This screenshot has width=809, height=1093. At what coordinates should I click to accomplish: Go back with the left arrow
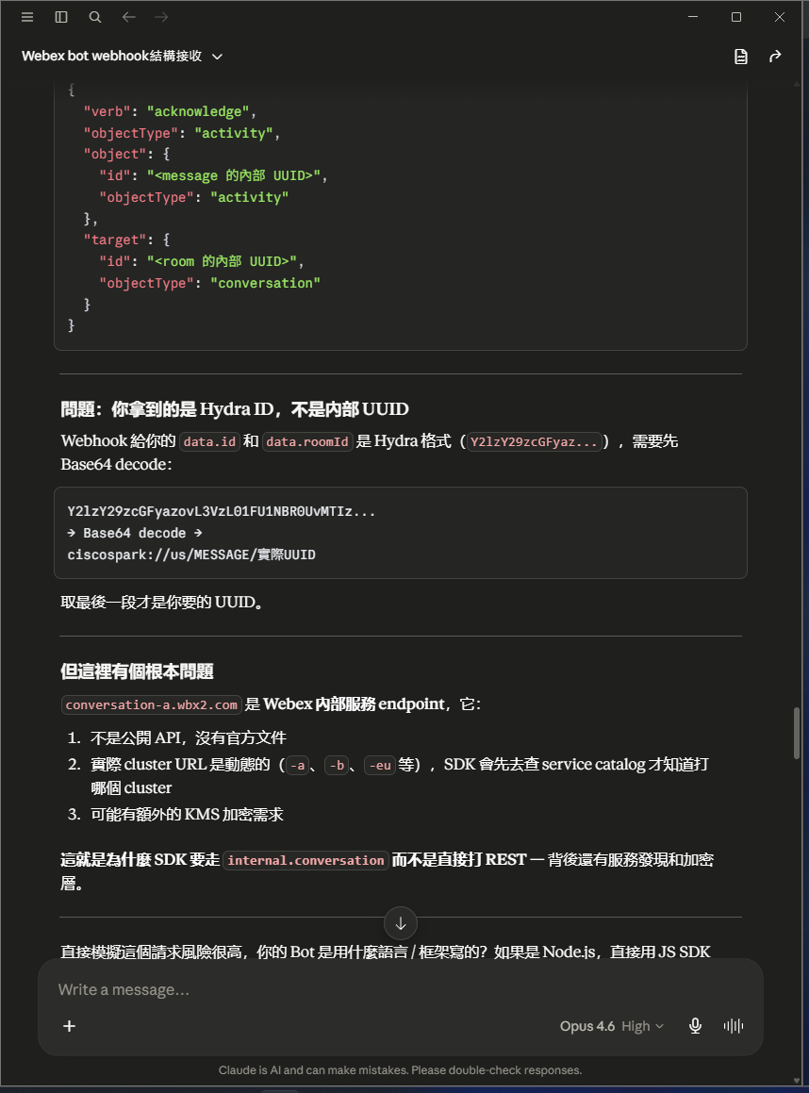pos(129,17)
